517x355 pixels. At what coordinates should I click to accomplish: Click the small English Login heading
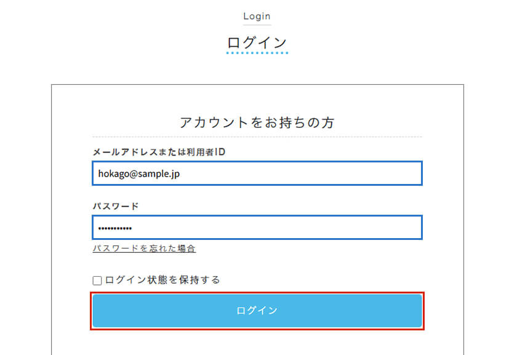point(257,16)
